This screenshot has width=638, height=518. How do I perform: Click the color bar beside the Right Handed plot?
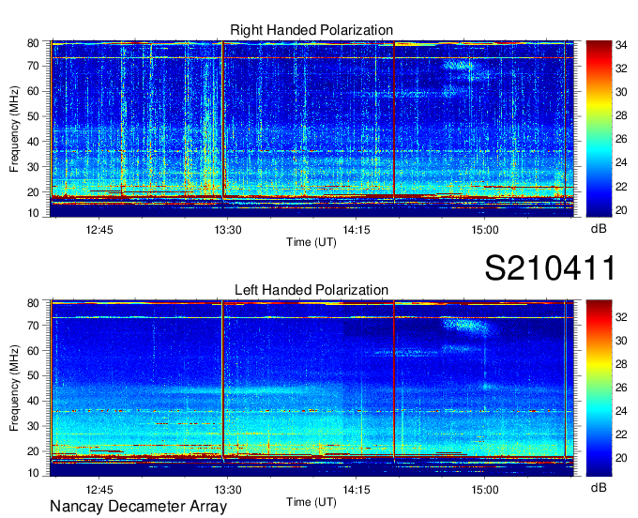pos(599,129)
